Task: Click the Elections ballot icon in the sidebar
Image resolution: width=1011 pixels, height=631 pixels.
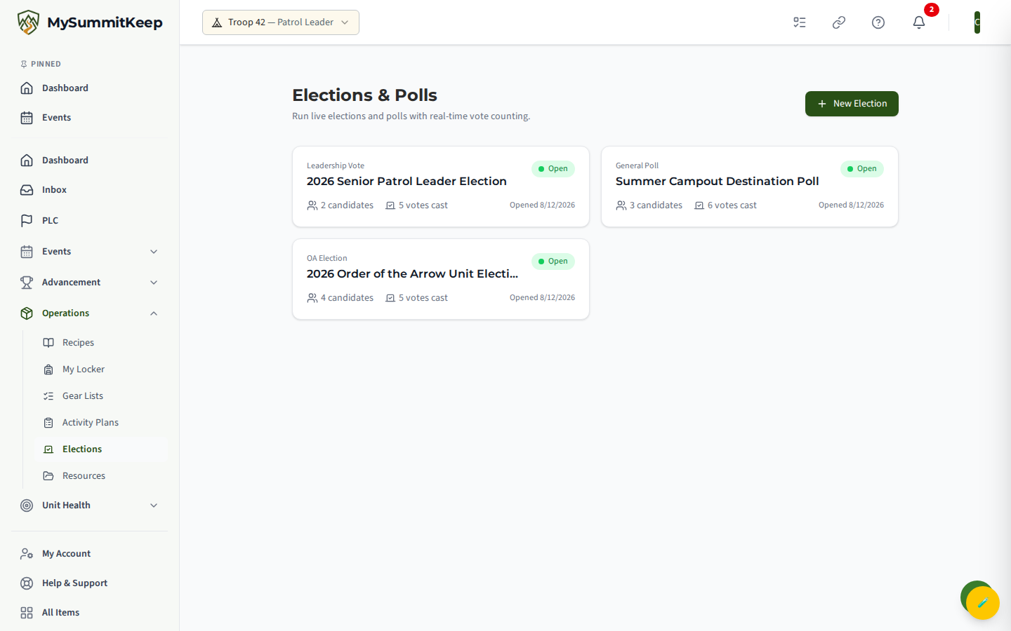Action: 48,449
